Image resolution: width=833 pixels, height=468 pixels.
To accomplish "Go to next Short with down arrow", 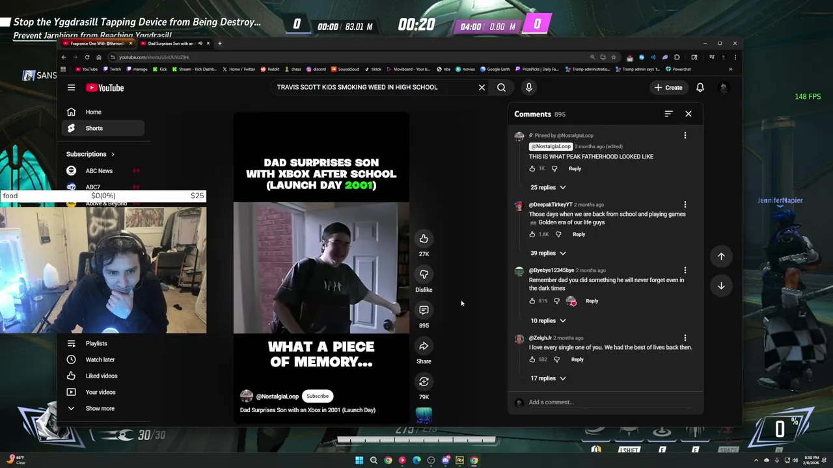I will 721,286.
